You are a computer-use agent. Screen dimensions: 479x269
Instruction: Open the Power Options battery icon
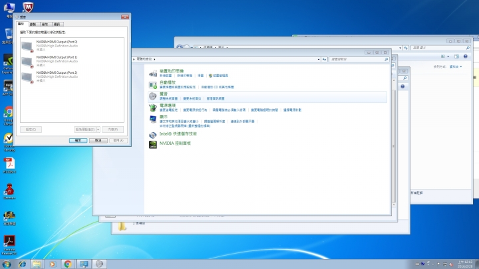pyautogui.click(x=153, y=108)
